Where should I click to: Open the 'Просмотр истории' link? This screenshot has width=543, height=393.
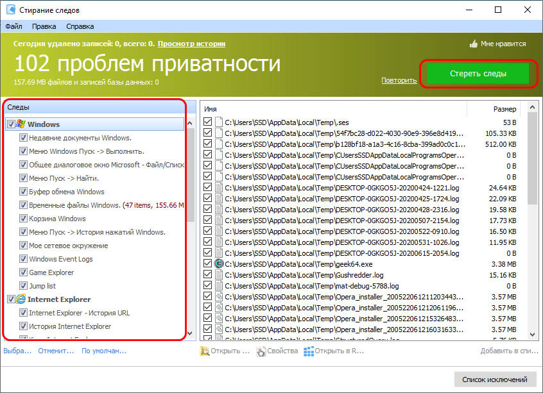(191, 44)
